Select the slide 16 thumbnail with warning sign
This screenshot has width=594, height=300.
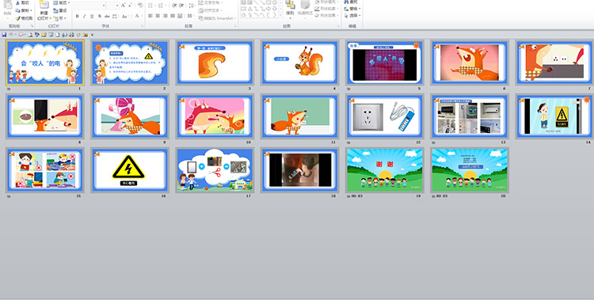pos(130,170)
